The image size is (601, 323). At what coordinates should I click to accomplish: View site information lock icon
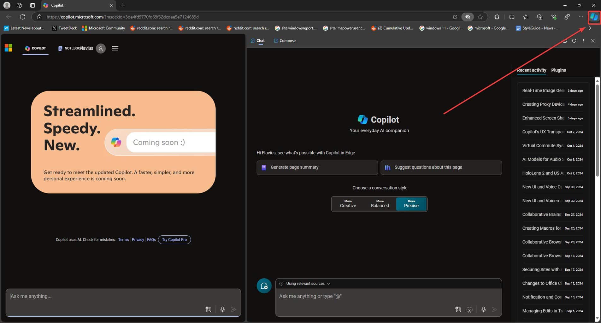[39, 17]
